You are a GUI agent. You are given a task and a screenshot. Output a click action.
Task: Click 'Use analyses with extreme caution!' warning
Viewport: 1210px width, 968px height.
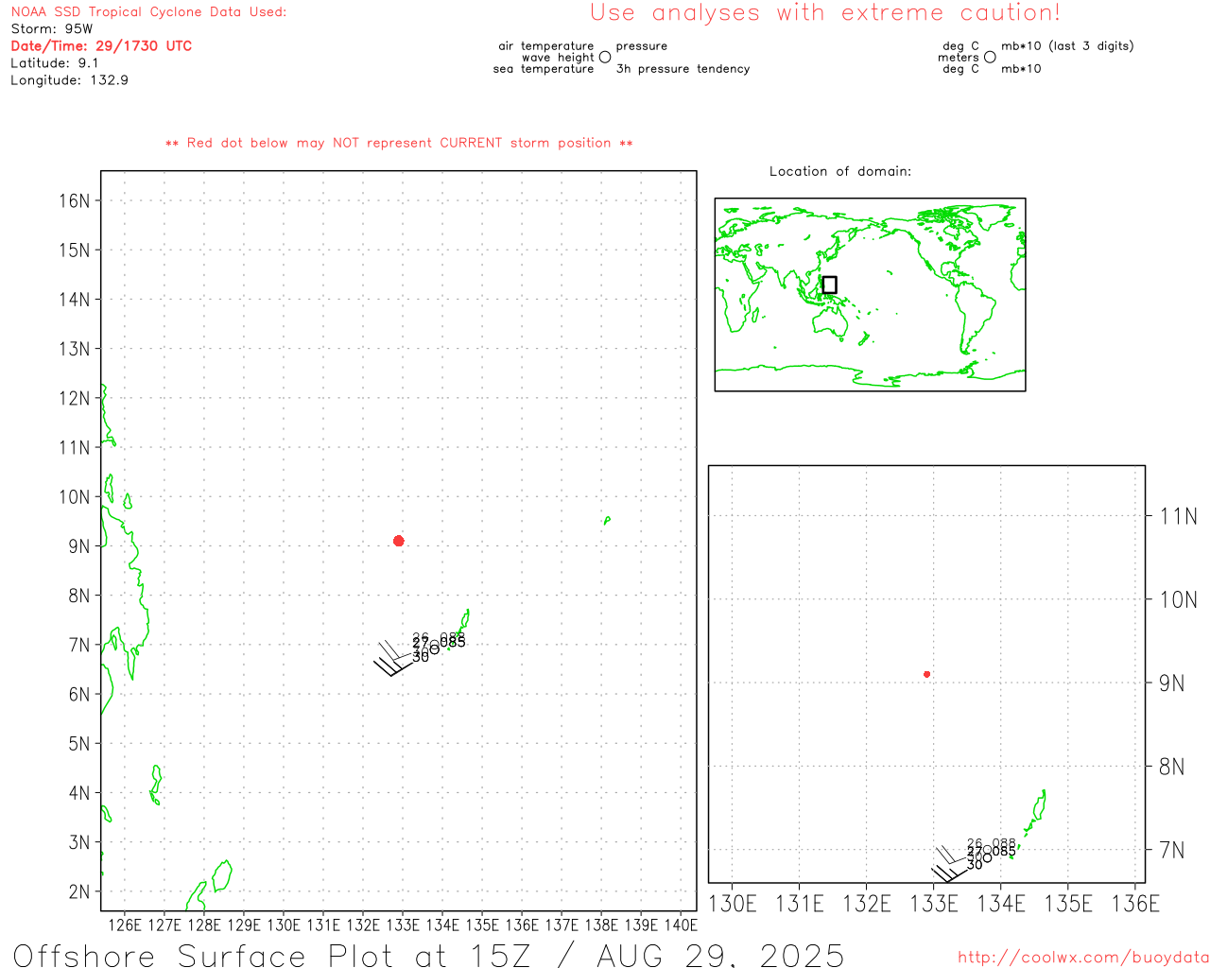(x=825, y=13)
